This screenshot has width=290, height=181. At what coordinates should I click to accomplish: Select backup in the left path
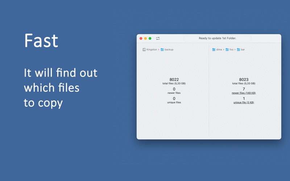(169, 50)
